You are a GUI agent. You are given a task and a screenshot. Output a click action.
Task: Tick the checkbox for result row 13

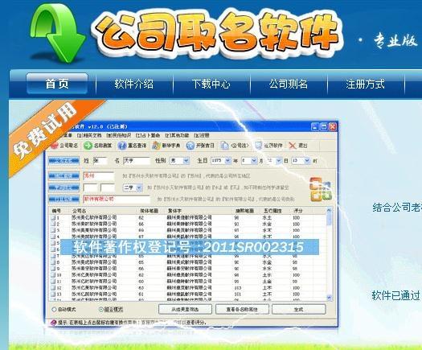pyautogui.click(x=53, y=294)
